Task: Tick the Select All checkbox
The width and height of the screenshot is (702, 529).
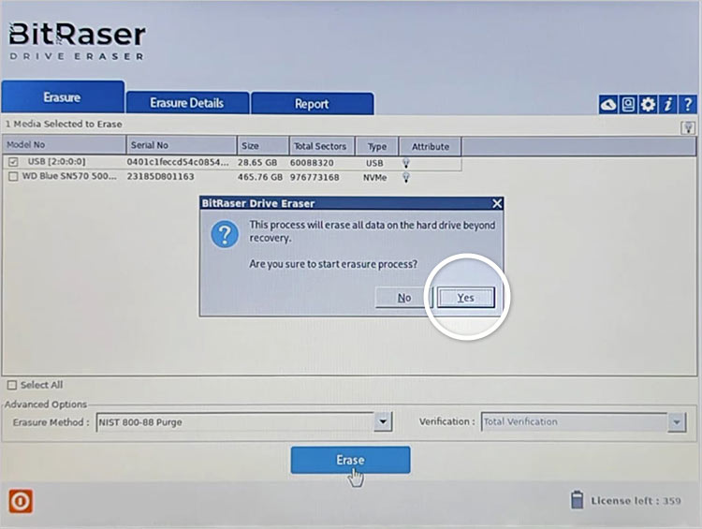Action: pyautogui.click(x=12, y=385)
